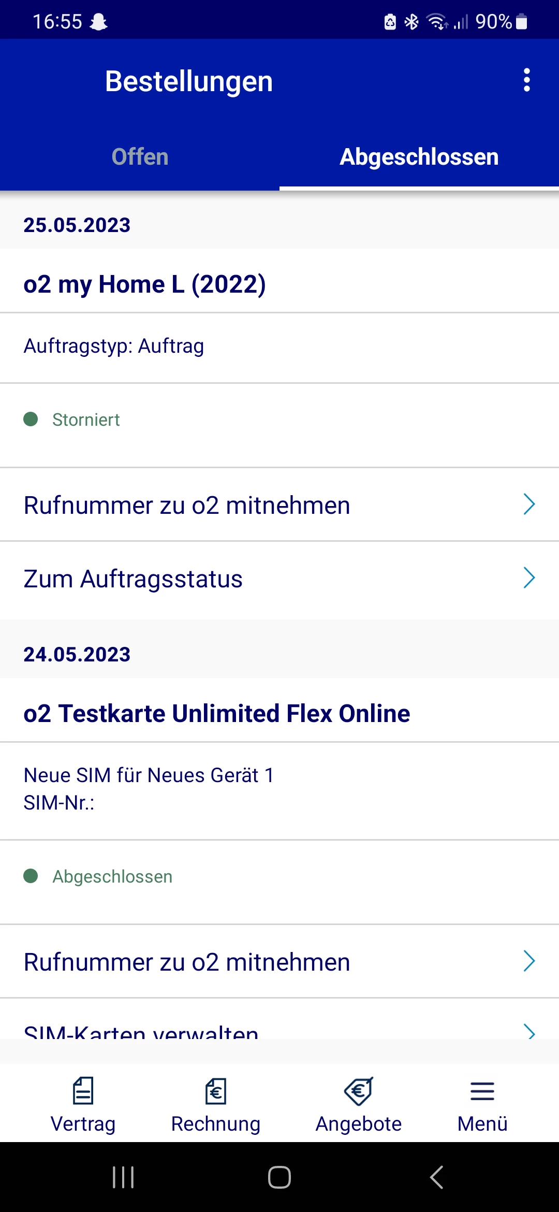
Task: Open the recent apps icon
Action: [x=123, y=1177]
